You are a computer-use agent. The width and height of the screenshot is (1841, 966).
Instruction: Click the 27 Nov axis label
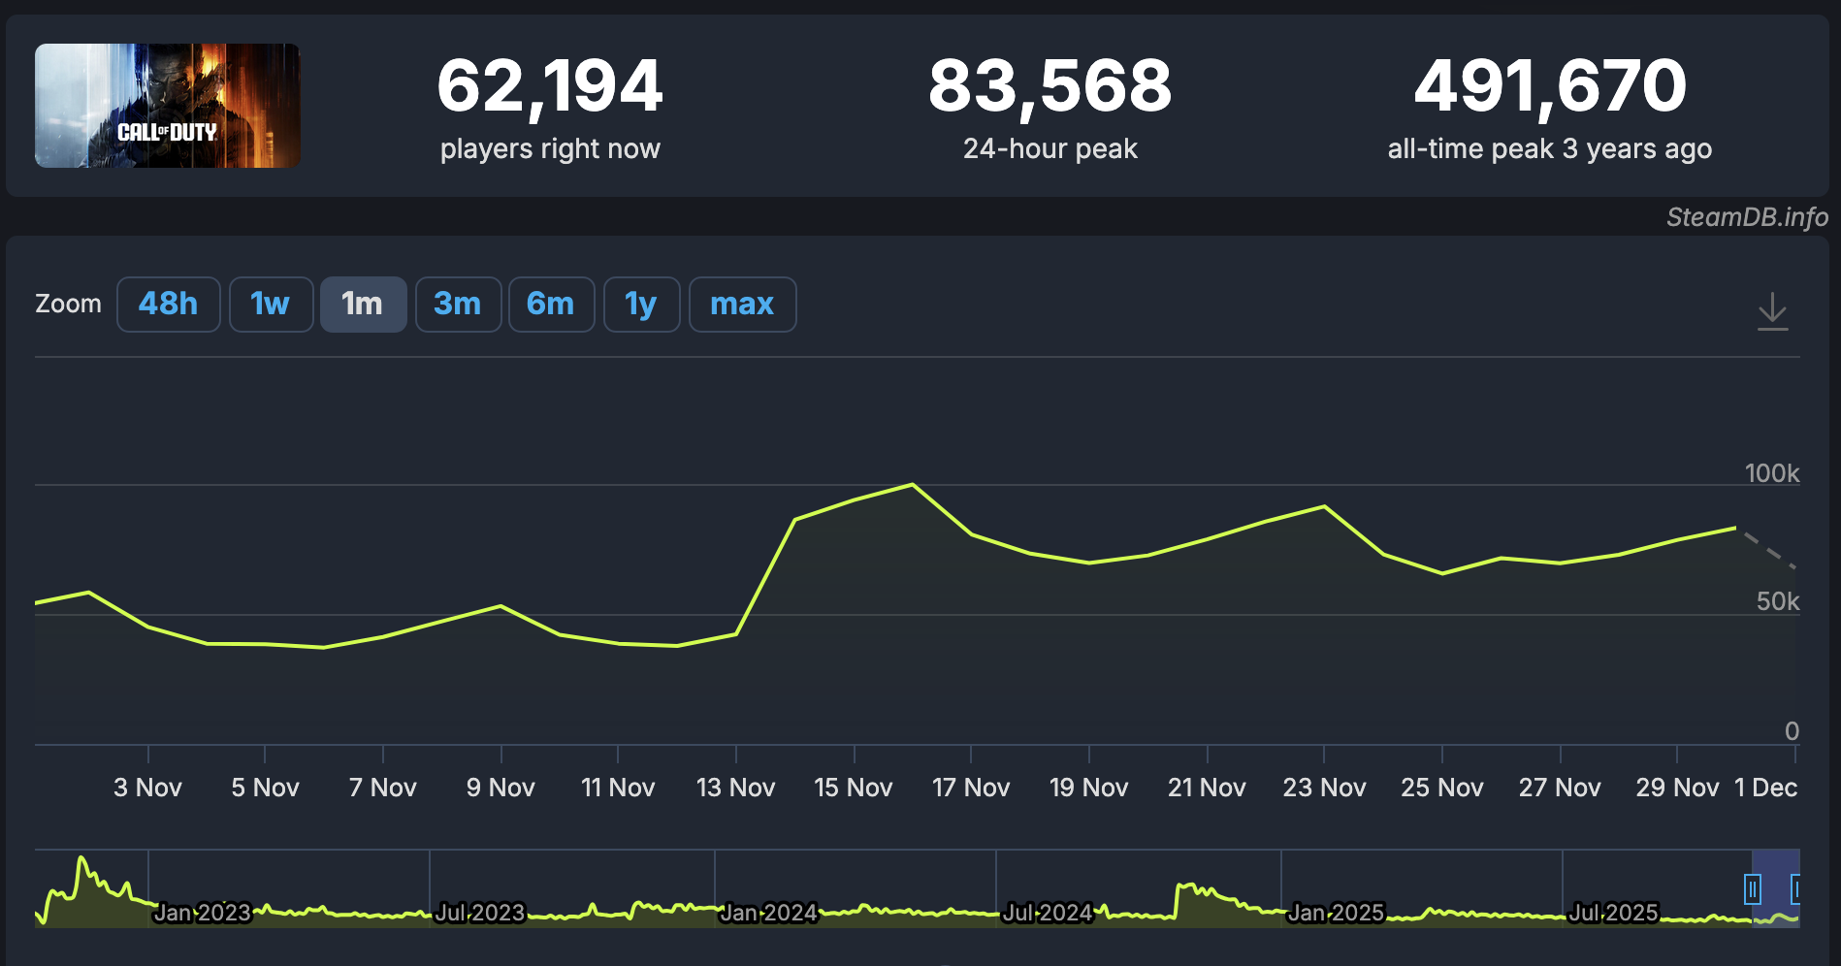coord(1560,788)
